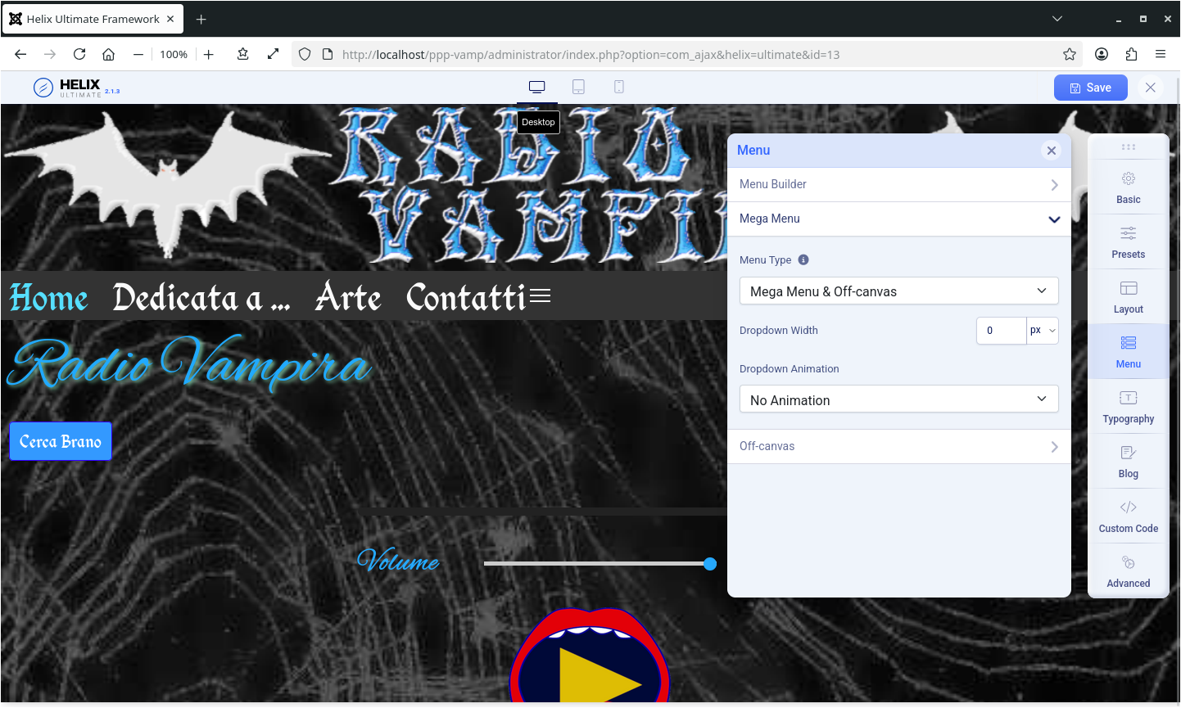Open Dedicata a ... menu item
This screenshot has width=1181, height=708.
click(201, 298)
